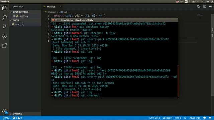Click the editor vertical scrollbar

[213, 54]
